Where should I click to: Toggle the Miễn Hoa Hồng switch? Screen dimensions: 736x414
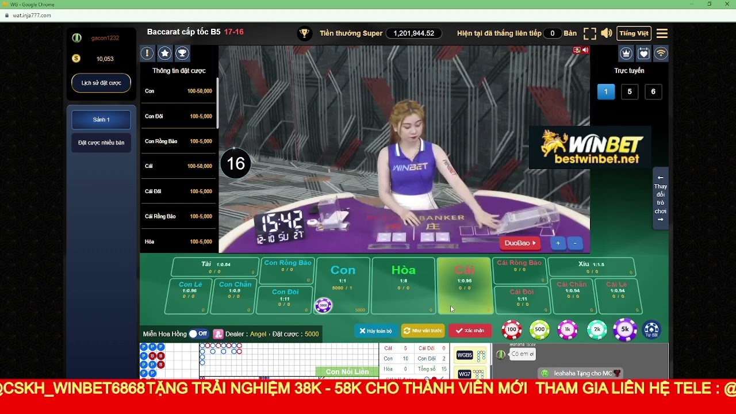point(198,334)
